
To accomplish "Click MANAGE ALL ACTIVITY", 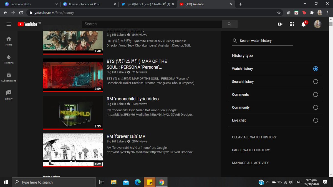I will point(250,163).
